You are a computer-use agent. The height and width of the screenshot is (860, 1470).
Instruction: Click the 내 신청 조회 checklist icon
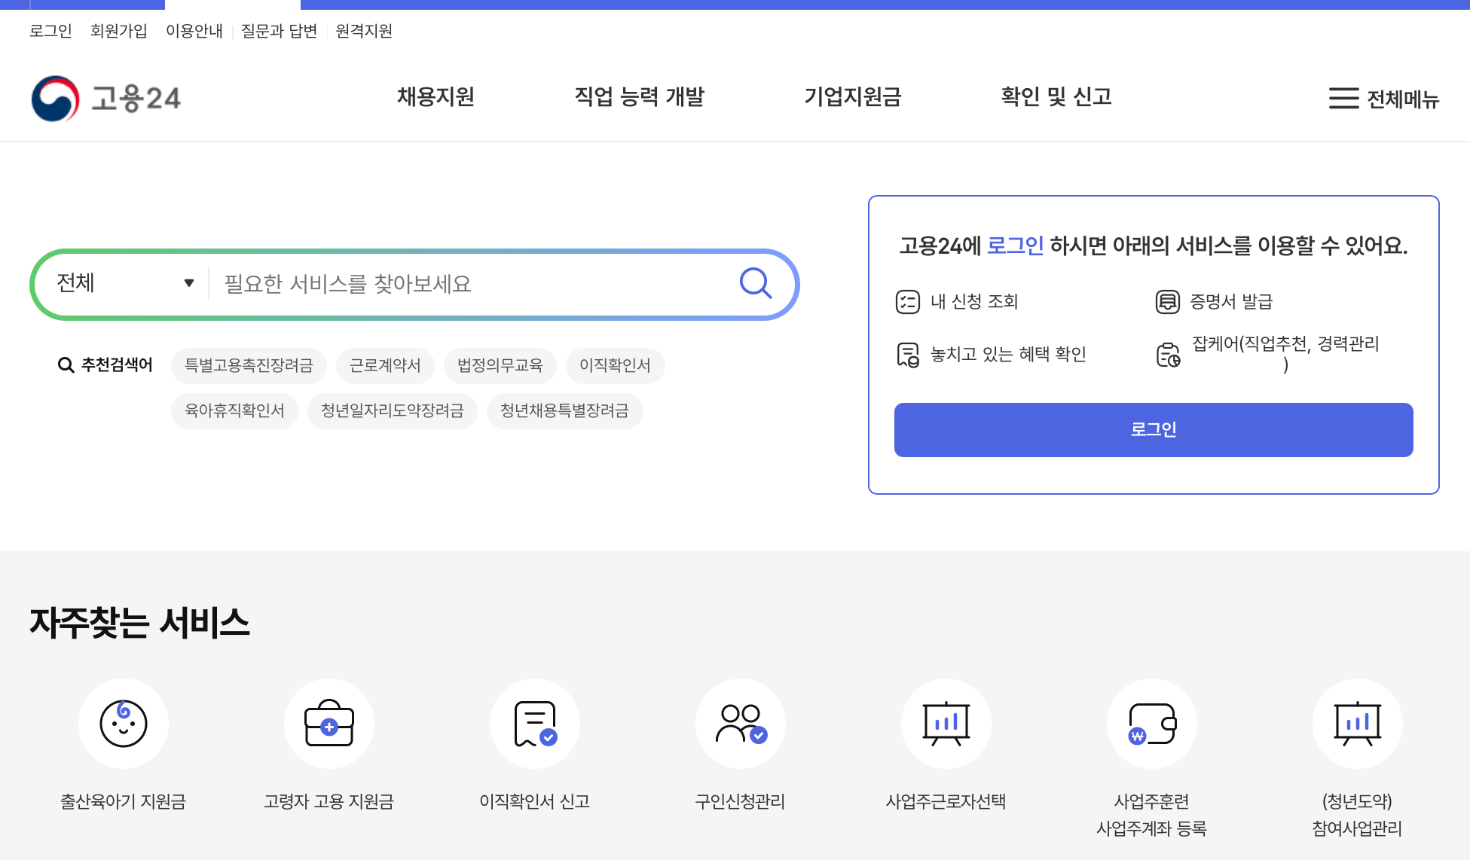coord(908,301)
